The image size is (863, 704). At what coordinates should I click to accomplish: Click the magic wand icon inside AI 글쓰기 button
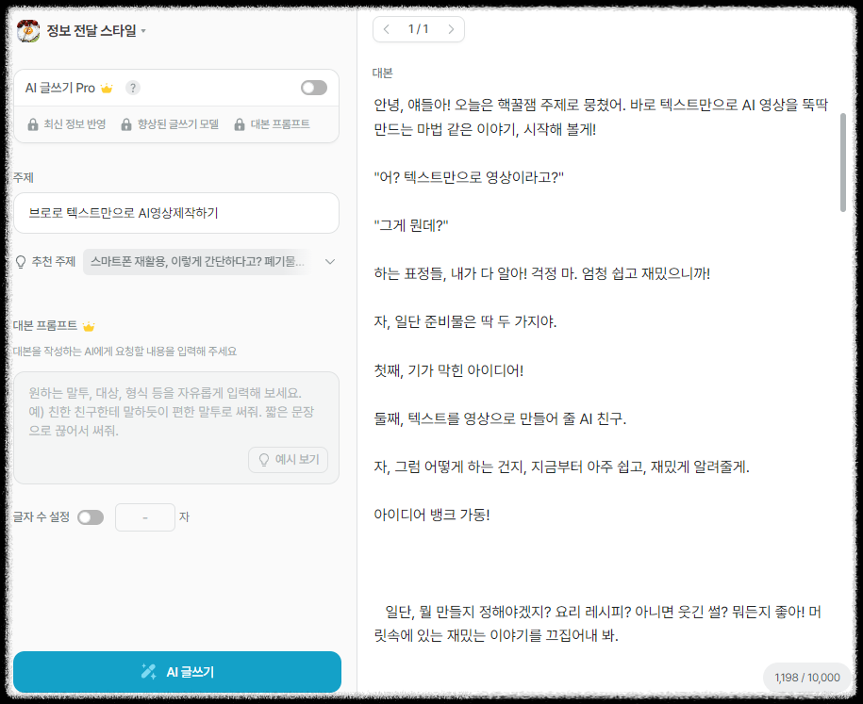tap(146, 672)
